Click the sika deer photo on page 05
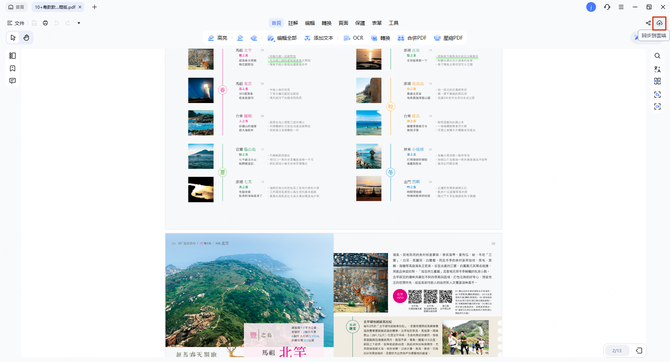The image size is (670, 362). pyautogui.click(x=361, y=283)
